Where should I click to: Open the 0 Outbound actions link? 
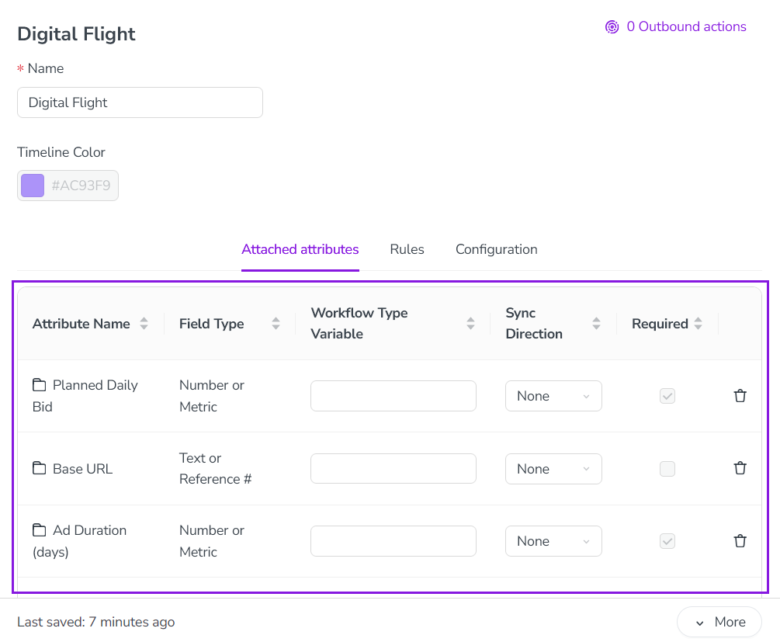pos(686,27)
